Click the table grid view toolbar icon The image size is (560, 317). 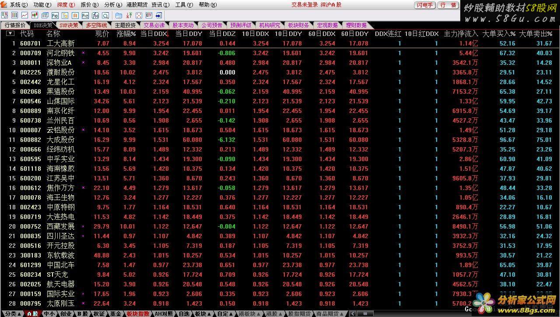tap(14, 15)
